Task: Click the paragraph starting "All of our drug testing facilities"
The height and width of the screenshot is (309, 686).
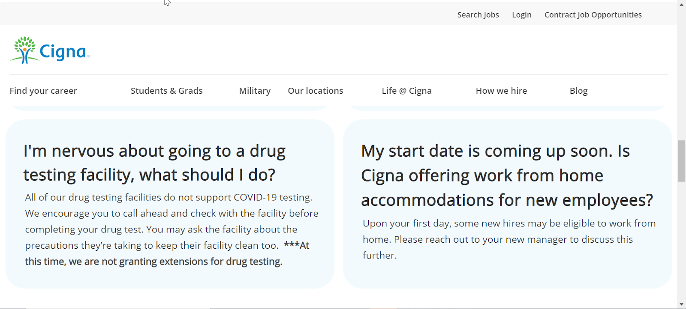Action: 171,229
